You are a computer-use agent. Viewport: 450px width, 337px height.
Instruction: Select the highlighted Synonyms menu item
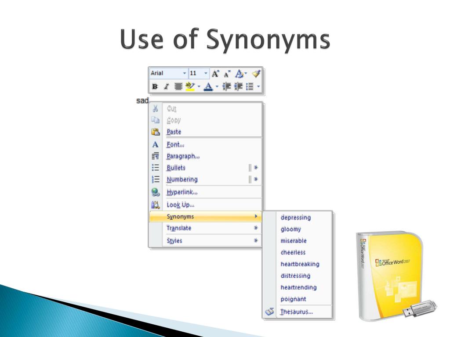[205, 216]
